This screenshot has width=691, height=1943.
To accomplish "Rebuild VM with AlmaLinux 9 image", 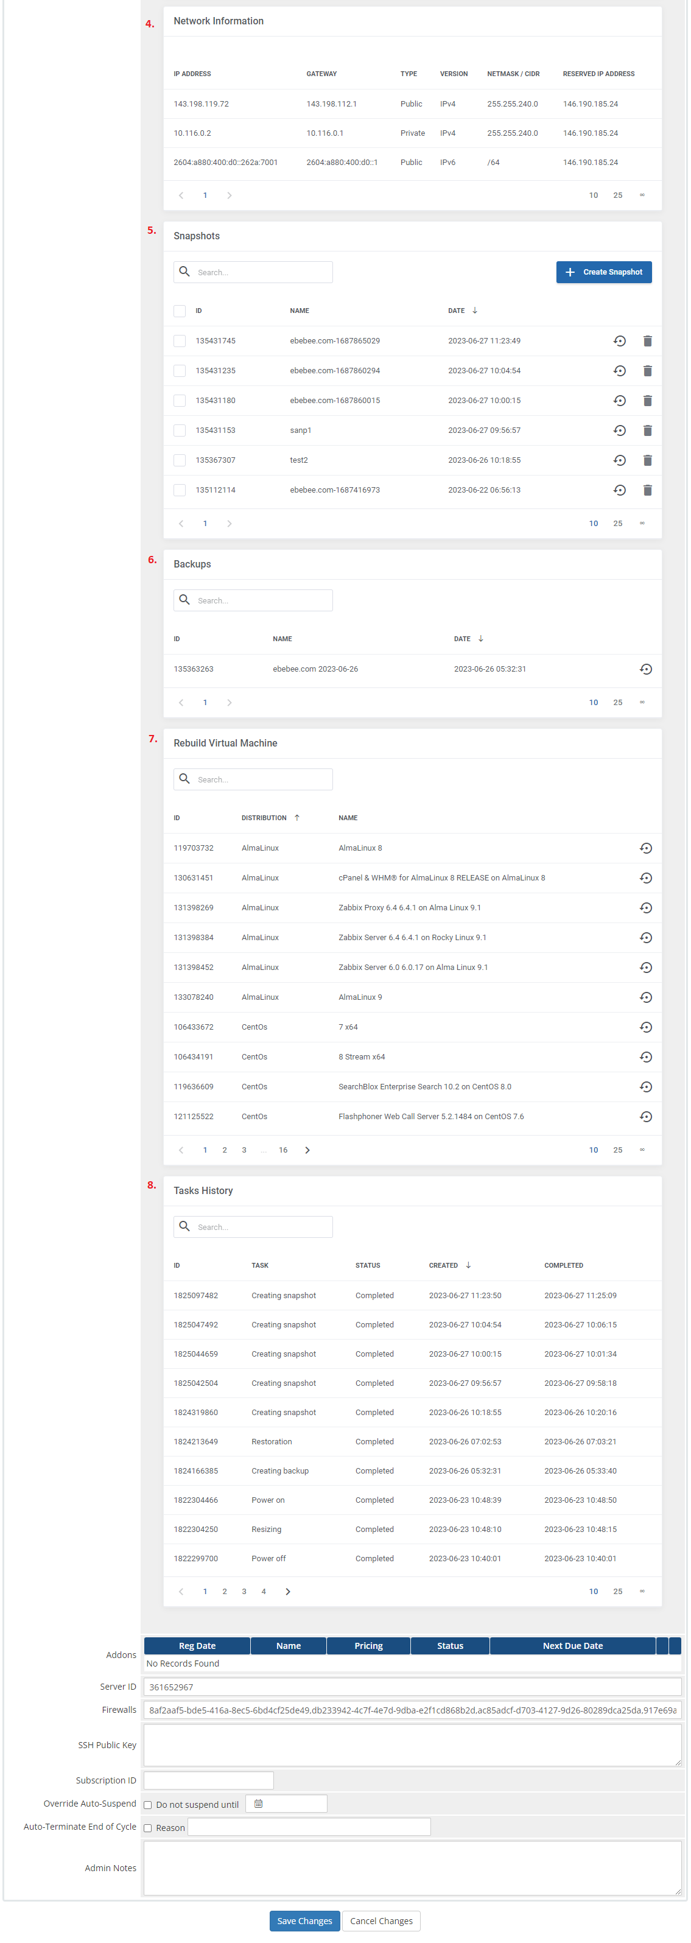I will (x=646, y=997).
